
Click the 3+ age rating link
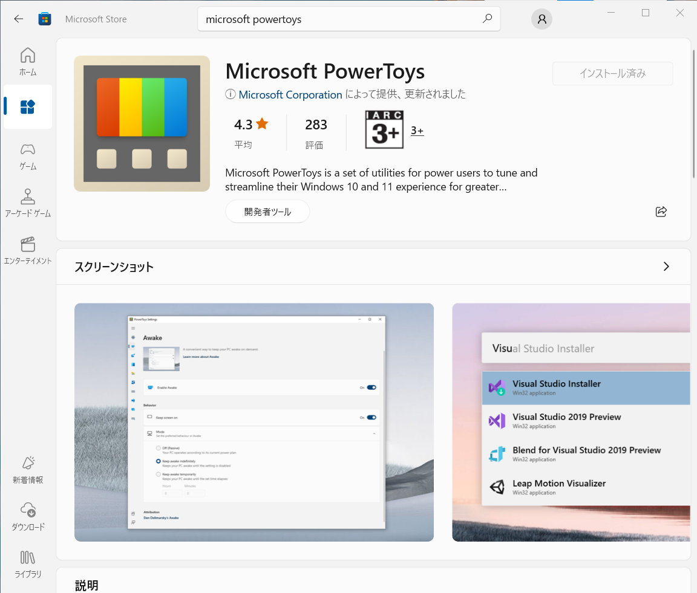(417, 131)
